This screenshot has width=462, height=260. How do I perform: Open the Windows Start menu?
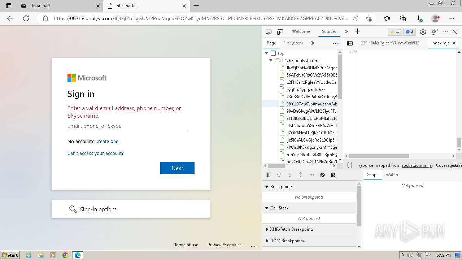click(10, 255)
